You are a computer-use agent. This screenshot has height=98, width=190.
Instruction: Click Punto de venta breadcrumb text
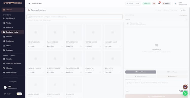point(37,4)
